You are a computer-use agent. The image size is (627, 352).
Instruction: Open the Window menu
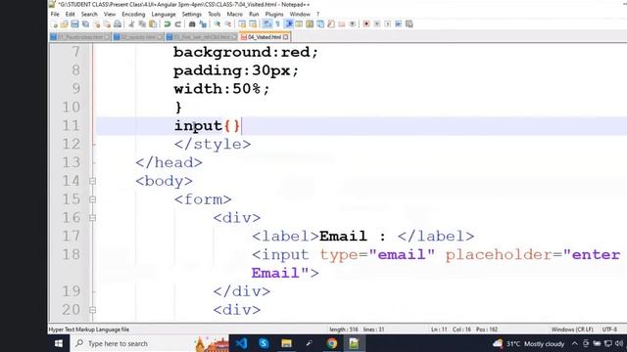coord(300,14)
